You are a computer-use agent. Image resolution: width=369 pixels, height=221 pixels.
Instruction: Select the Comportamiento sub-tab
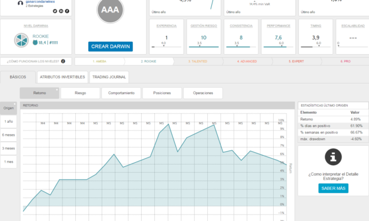click(x=121, y=93)
